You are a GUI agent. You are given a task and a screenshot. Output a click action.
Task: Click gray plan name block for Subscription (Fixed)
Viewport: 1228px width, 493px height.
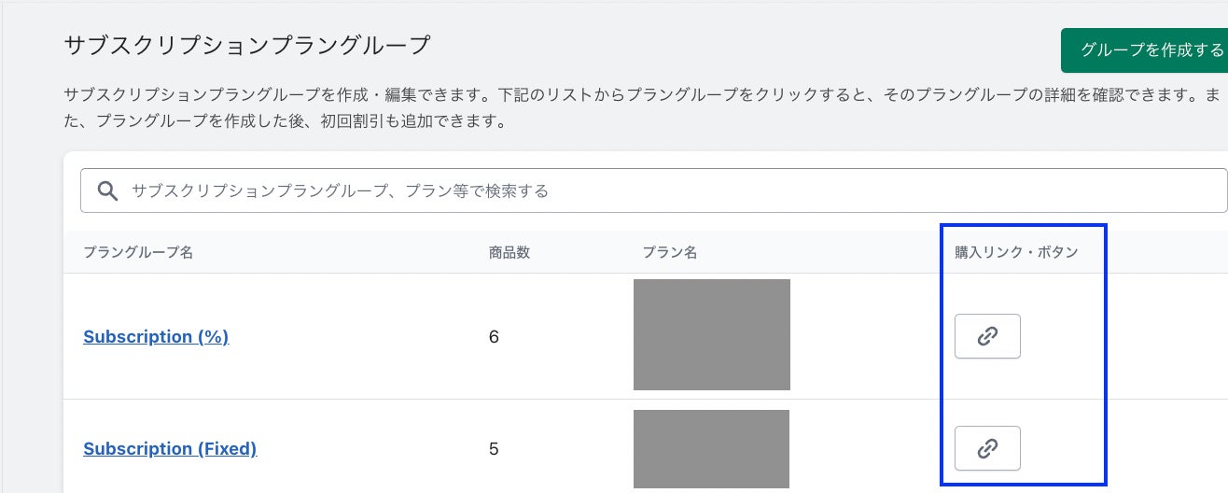(x=711, y=448)
